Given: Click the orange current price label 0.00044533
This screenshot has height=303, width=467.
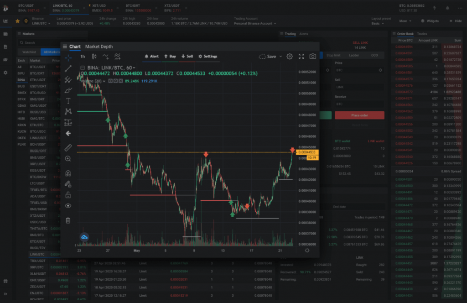Looking at the screenshot, I should pos(307,152).
